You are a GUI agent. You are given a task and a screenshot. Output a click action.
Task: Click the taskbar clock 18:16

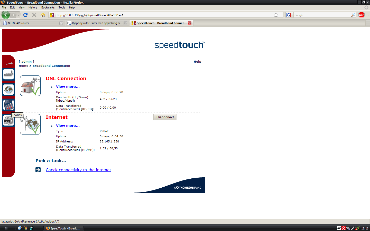[365, 228]
